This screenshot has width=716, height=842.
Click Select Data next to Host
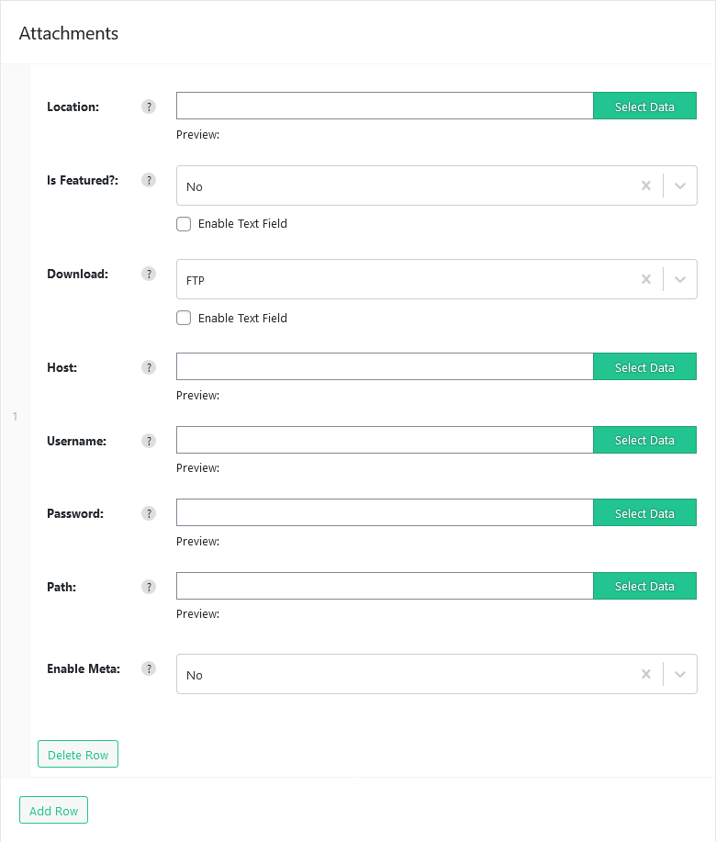644,366
